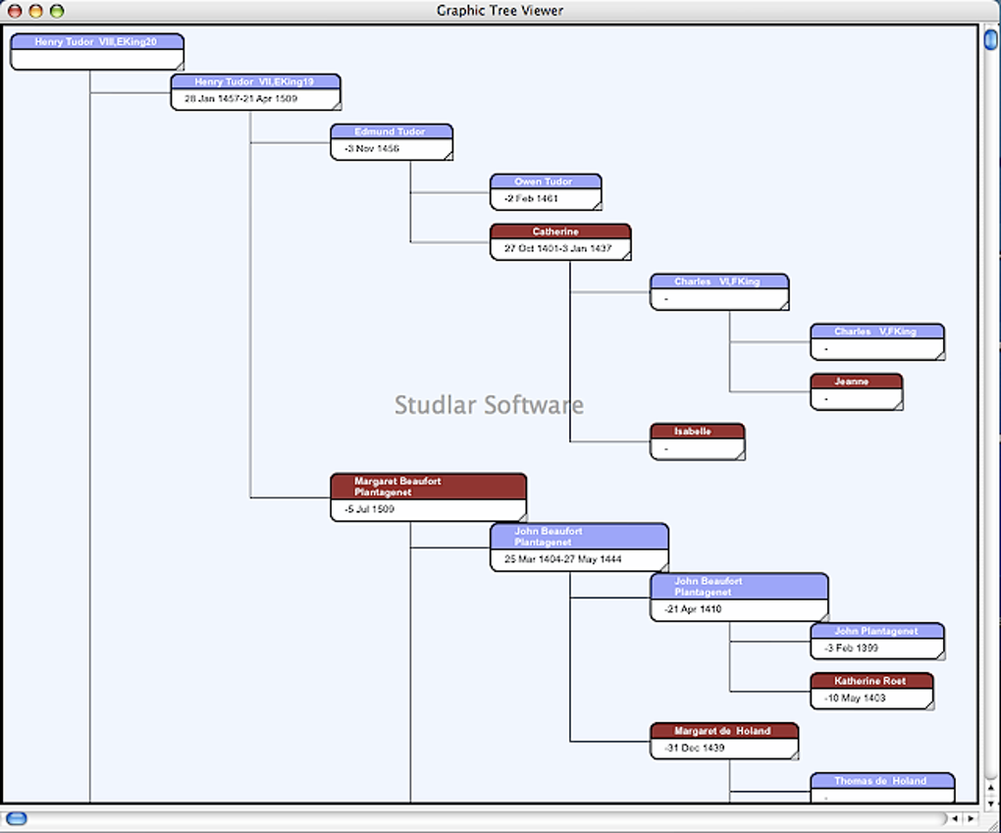Click the scroll up arrow button

[x=991, y=788]
